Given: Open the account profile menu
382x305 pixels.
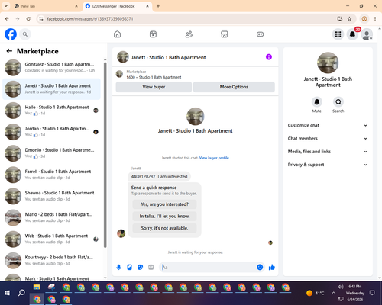Looking at the screenshot, I should click(367, 34).
